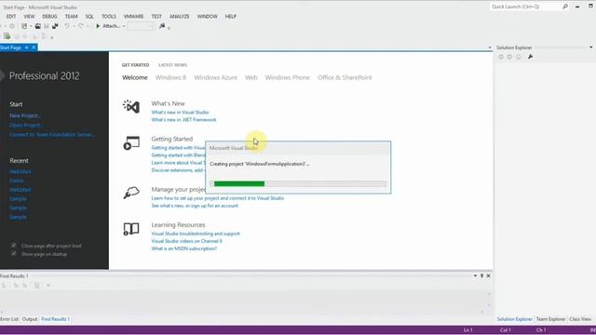Screen dimensions: 596x335
Task: Open 'What's new in .NET Framework' link
Action: tap(183, 120)
